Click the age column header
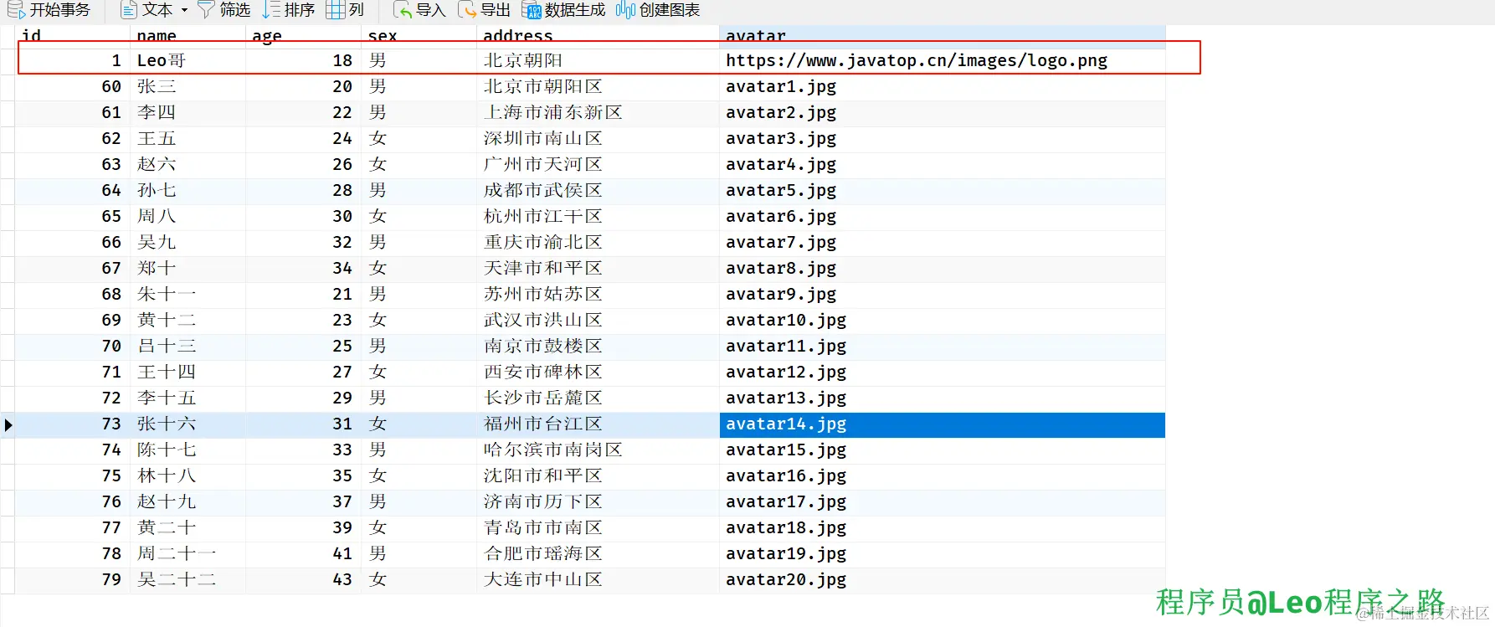 303,35
